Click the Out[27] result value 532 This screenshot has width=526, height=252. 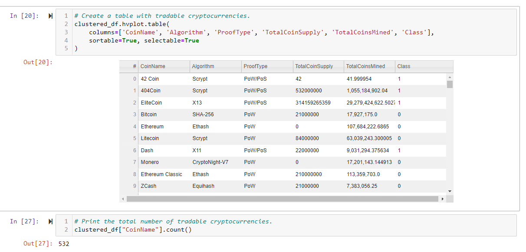(64, 244)
